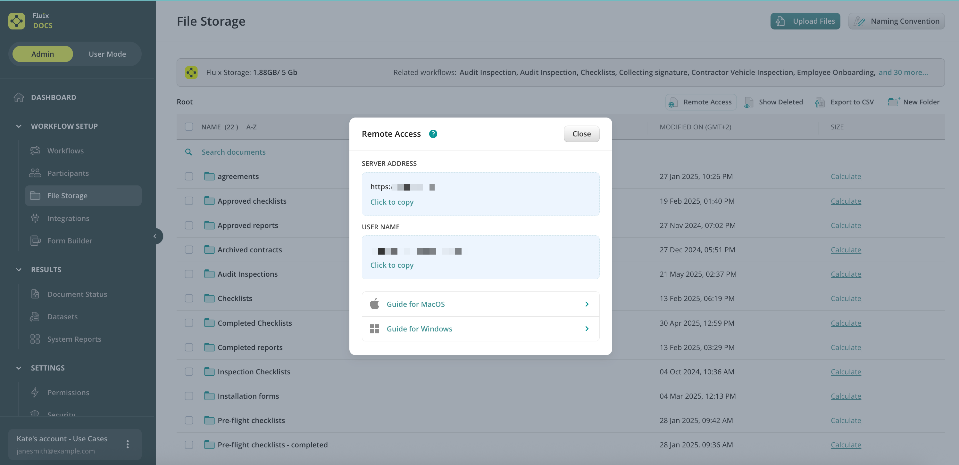Open Integrations in the sidebar
The image size is (959, 465).
coord(68,218)
